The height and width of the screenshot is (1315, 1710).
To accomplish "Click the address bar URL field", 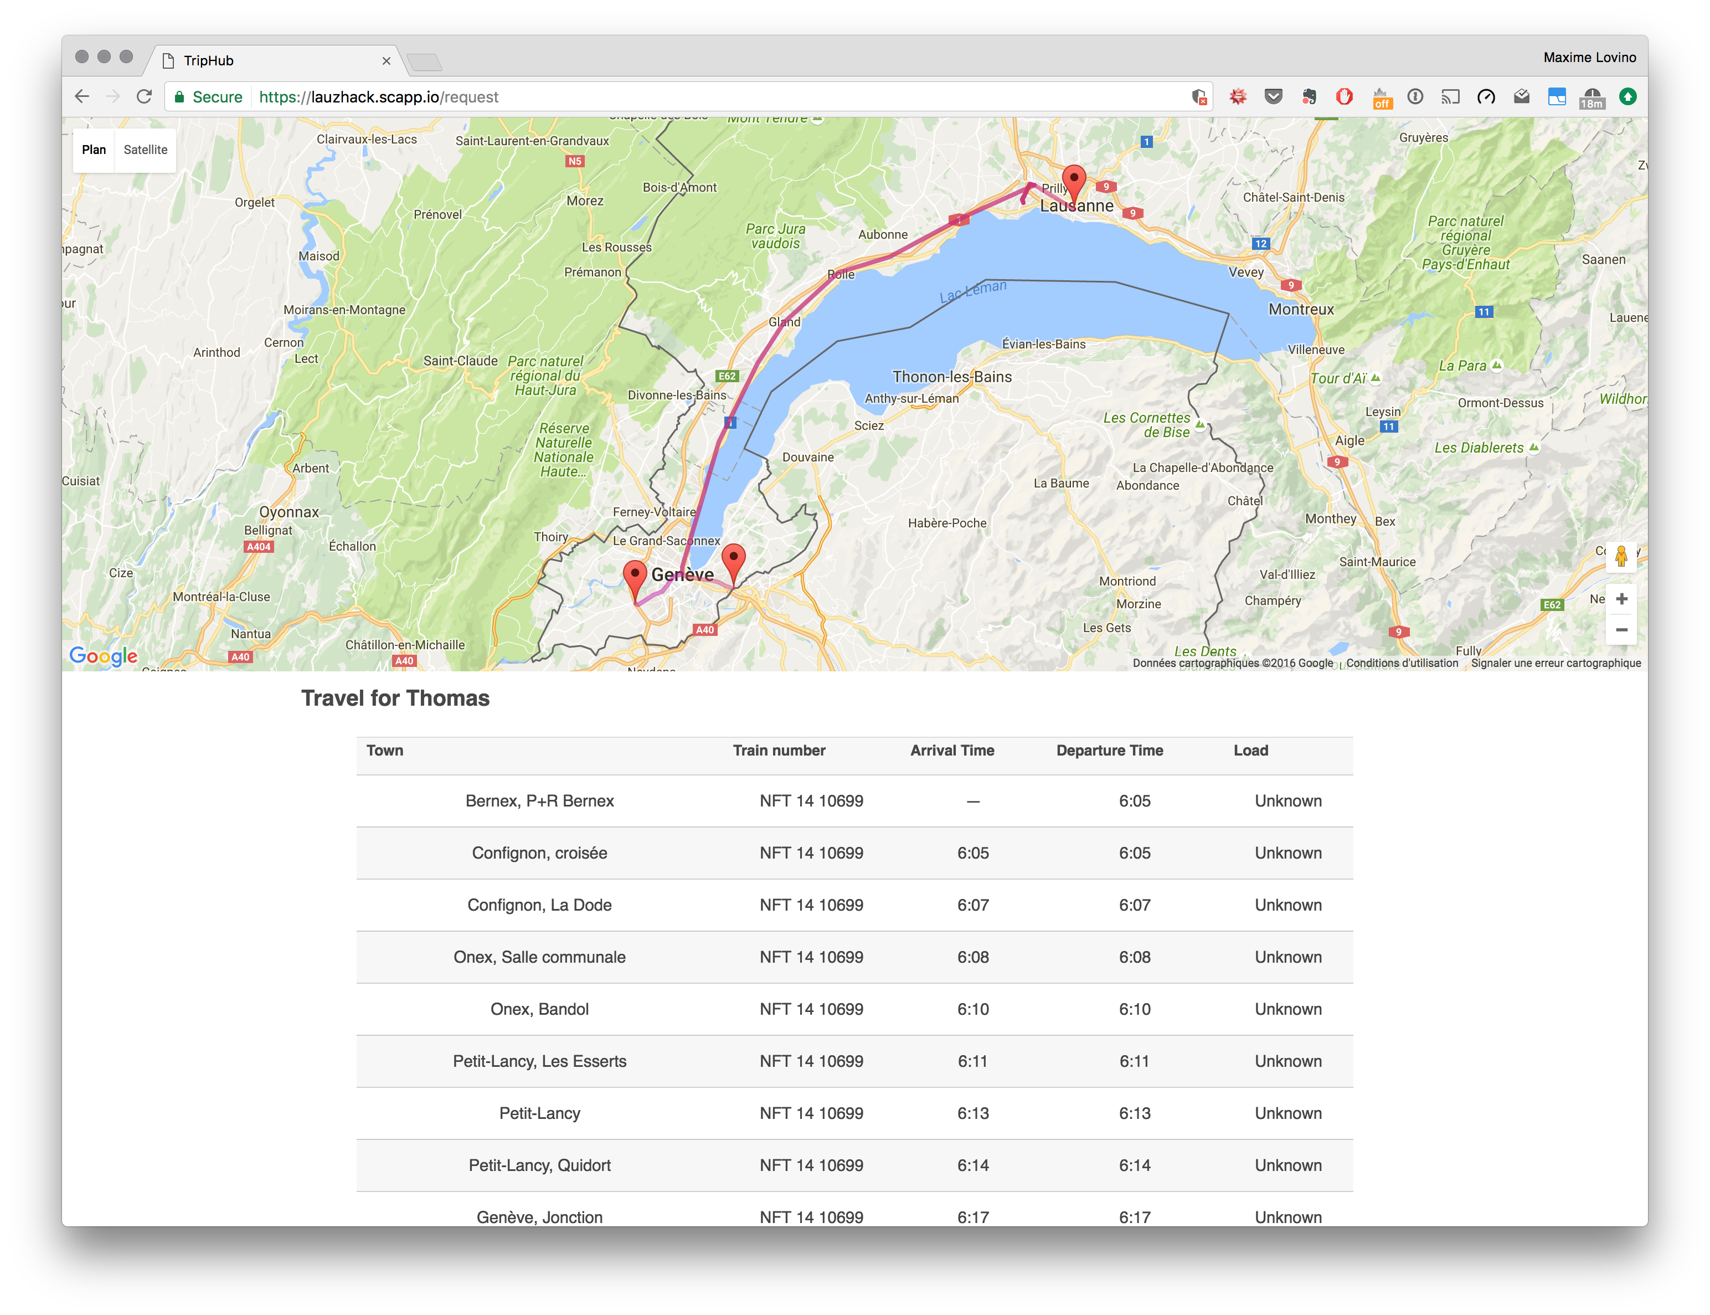I will tap(704, 97).
